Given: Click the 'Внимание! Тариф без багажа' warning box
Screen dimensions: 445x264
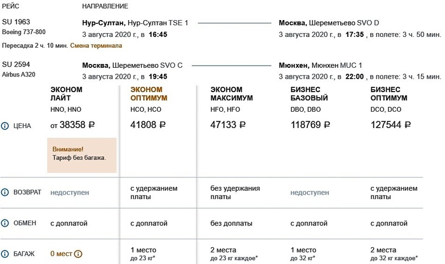Looking at the screenshot, I should coord(82,154).
